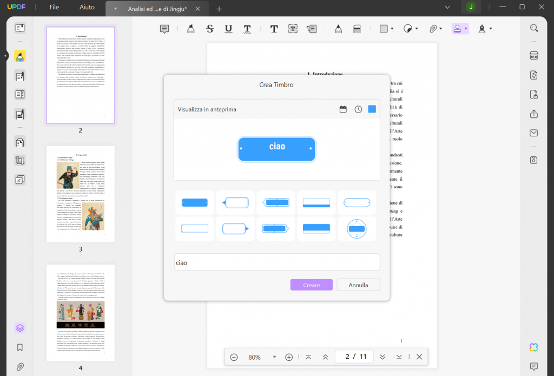This screenshot has width=554, height=376.
Task: Select the Analisi ed ...e di Jingju tab
Action: coord(157,9)
